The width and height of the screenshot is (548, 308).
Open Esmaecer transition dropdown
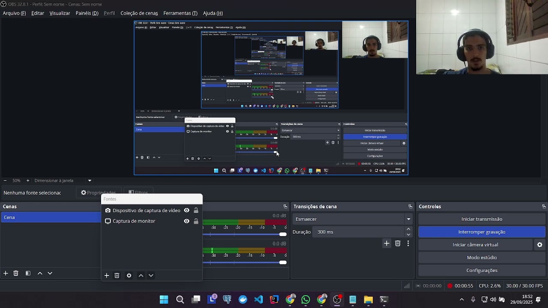click(x=353, y=219)
